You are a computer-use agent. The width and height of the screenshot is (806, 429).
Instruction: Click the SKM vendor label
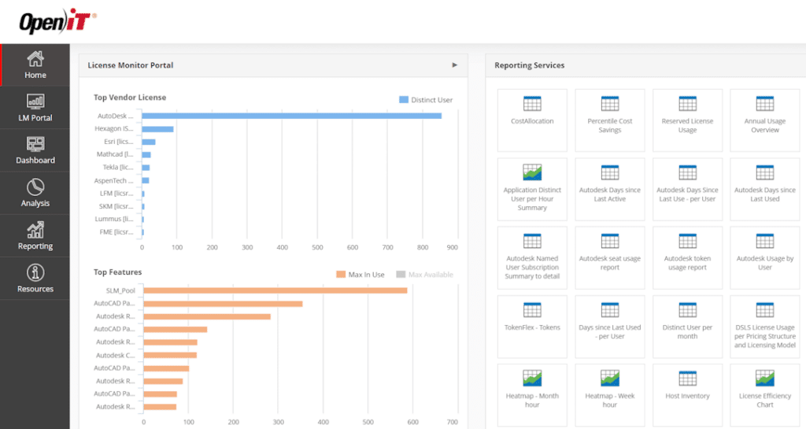click(x=116, y=206)
